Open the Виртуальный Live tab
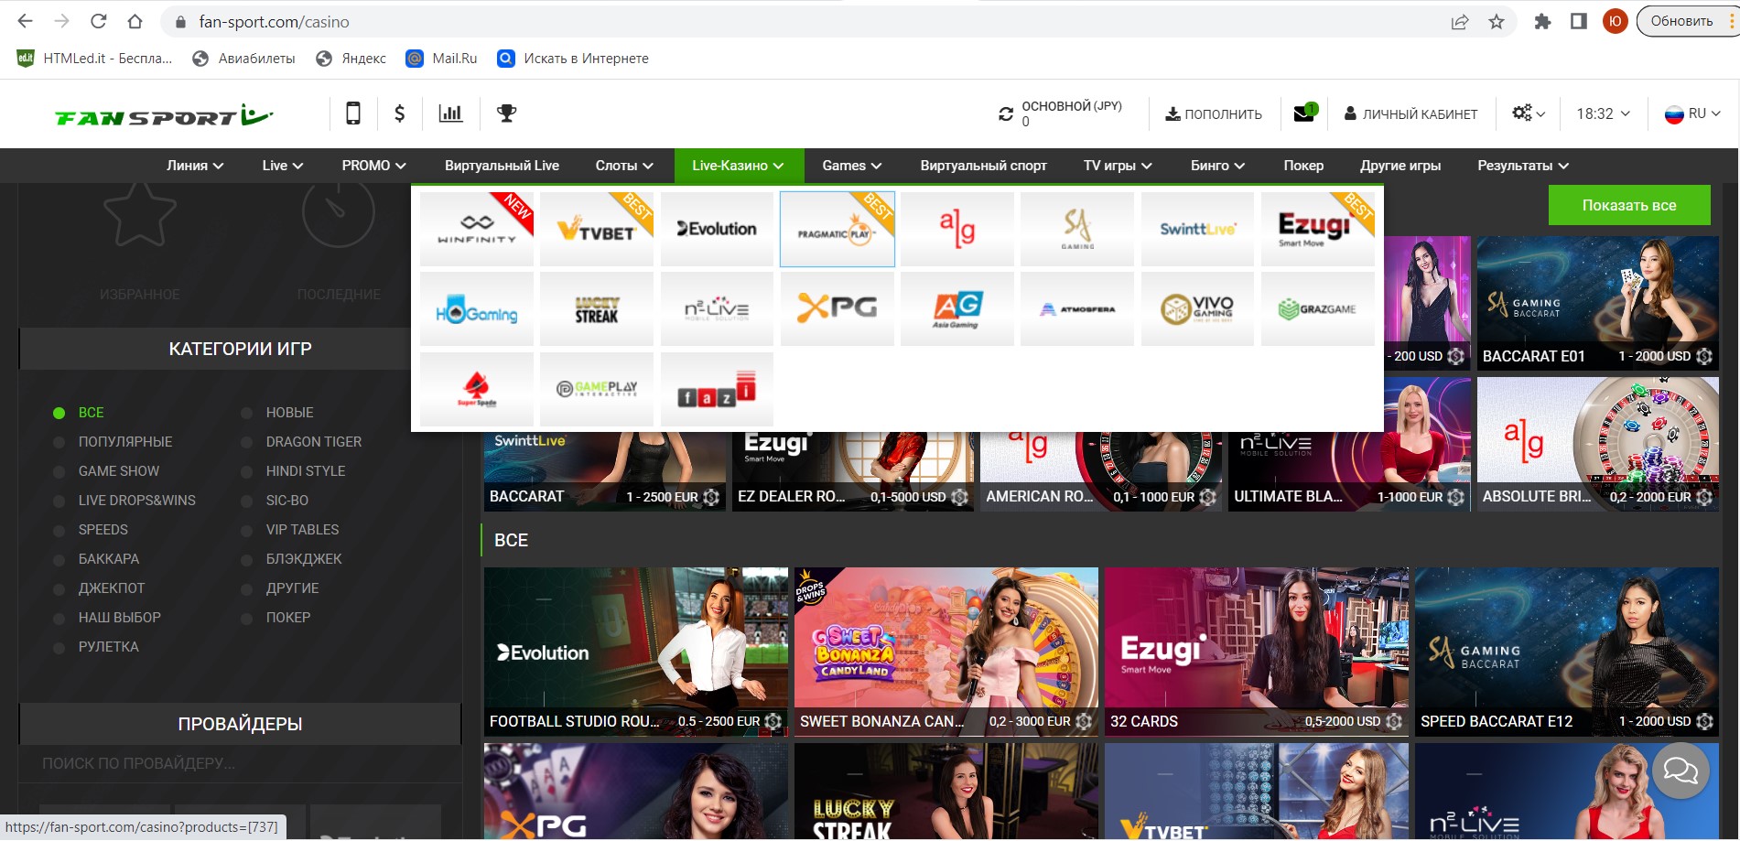Screen dimensions: 1740x841 coord(502,166)
